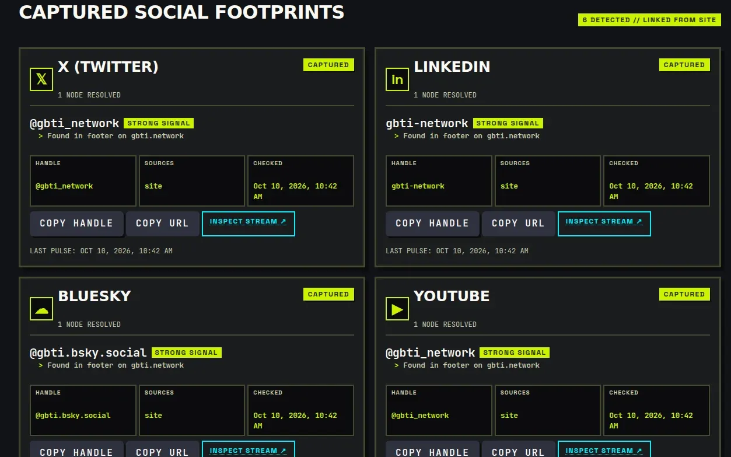
Task: Click the LAST PULSE line in X (Twitter) card
Action: pyautogui.click(x=101, y=251)
